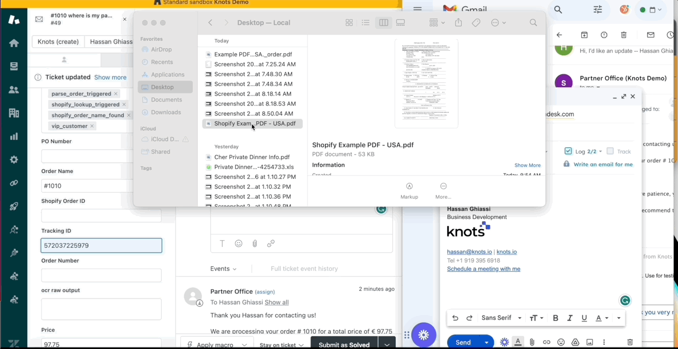The width and height of the screenshot is (678, 349).
Task: Select Documents in Finder sidebar
Action: click(165, 100)
